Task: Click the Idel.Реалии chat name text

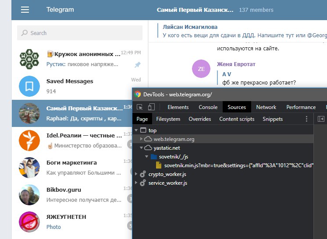Action: pos(84,136)
